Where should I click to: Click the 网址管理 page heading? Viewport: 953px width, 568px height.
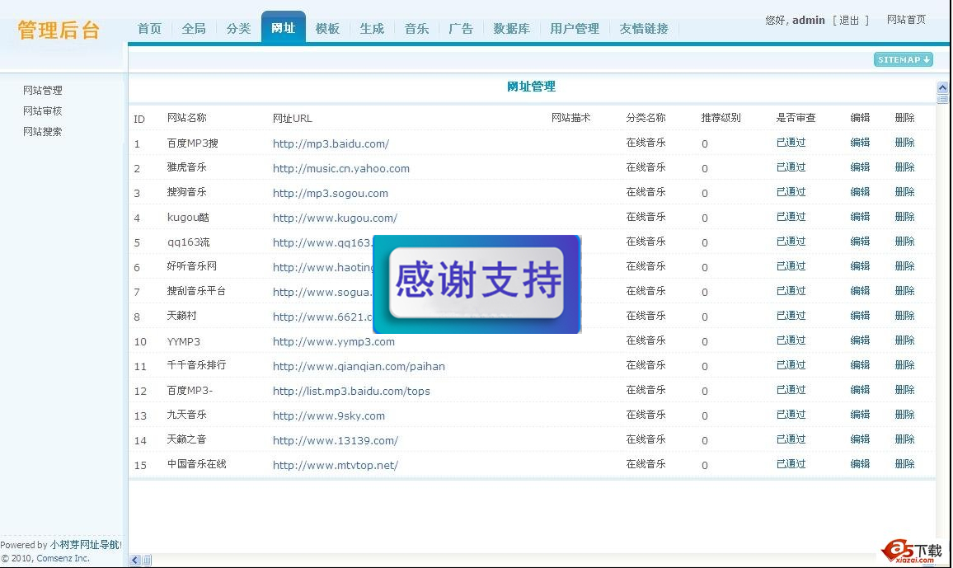[531, 87]
